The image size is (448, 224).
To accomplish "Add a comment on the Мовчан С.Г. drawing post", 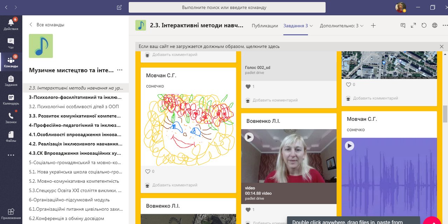I will point(175,185).
